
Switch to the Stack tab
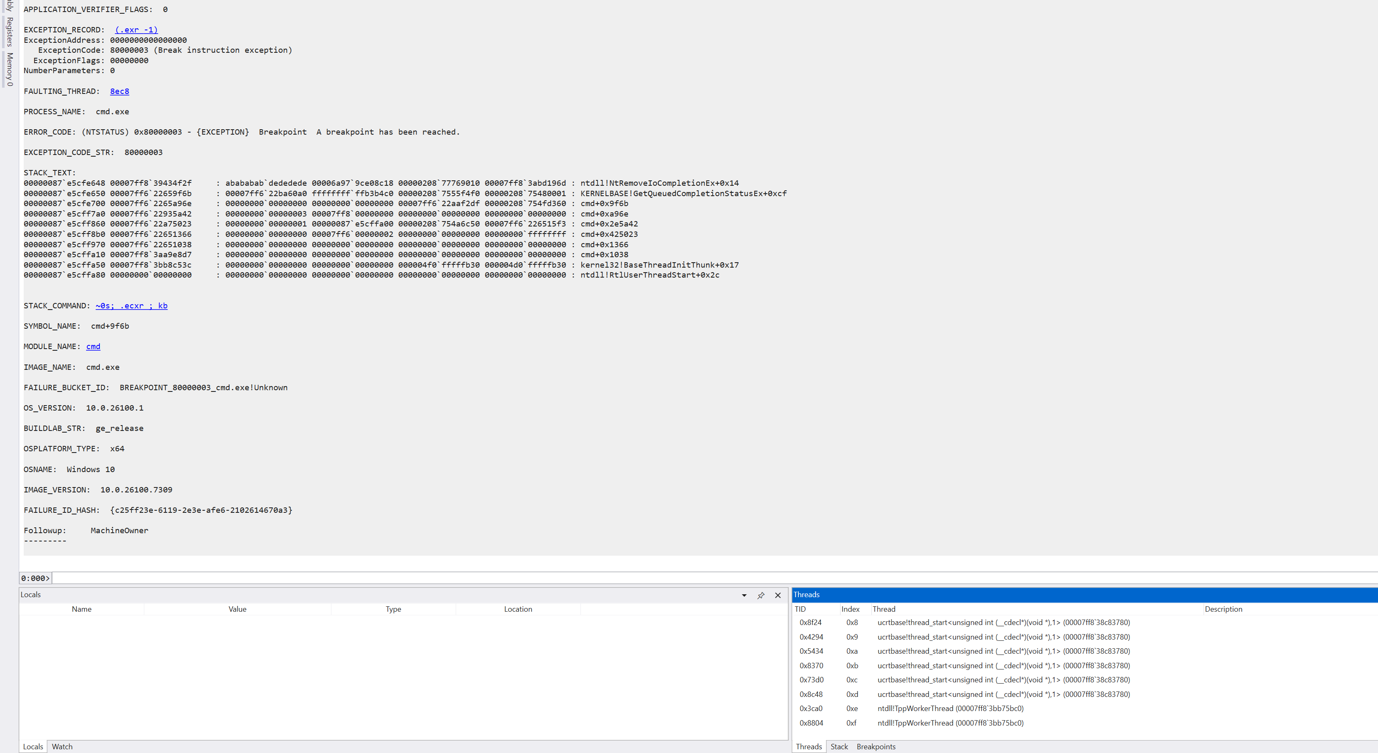[839, 747]
